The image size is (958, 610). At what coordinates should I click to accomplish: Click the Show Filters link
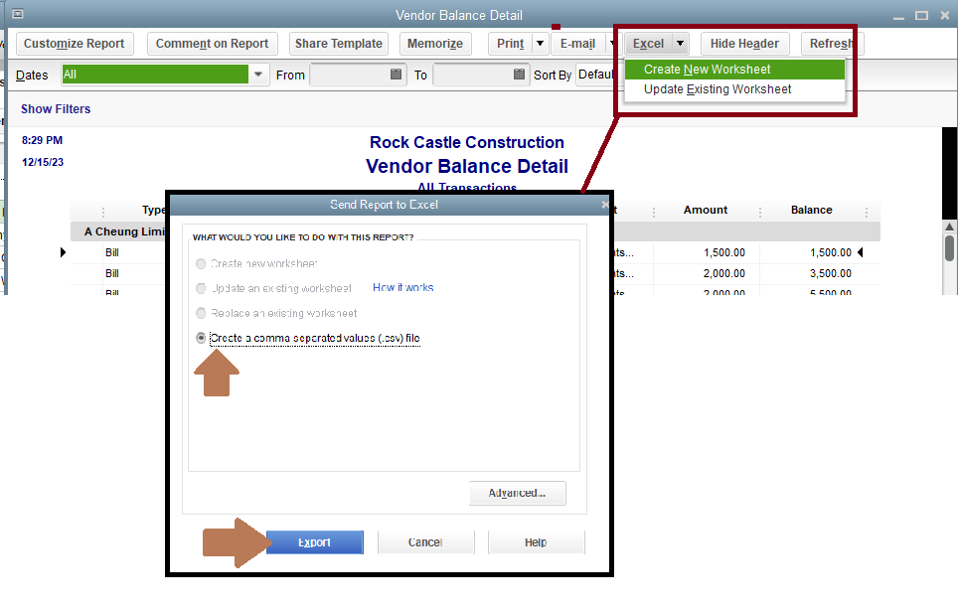click(56, 108)
